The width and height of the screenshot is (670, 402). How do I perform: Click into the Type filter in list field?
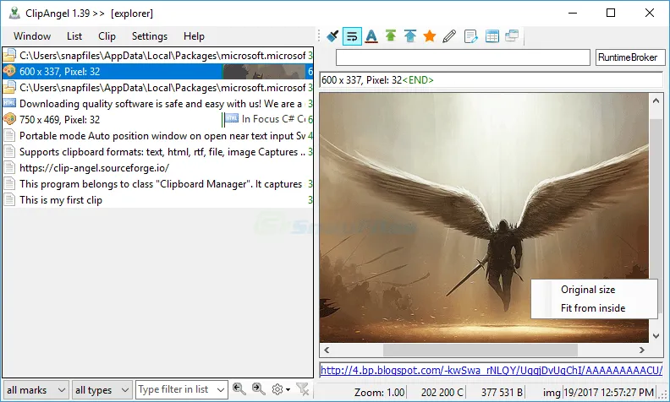(x=175, y=389)
